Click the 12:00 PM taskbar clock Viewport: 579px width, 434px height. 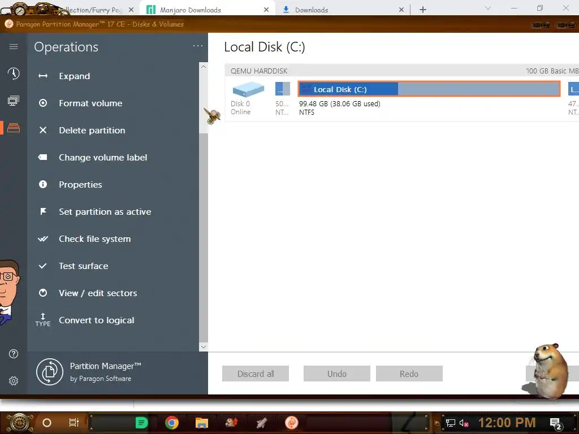point(507,423)
